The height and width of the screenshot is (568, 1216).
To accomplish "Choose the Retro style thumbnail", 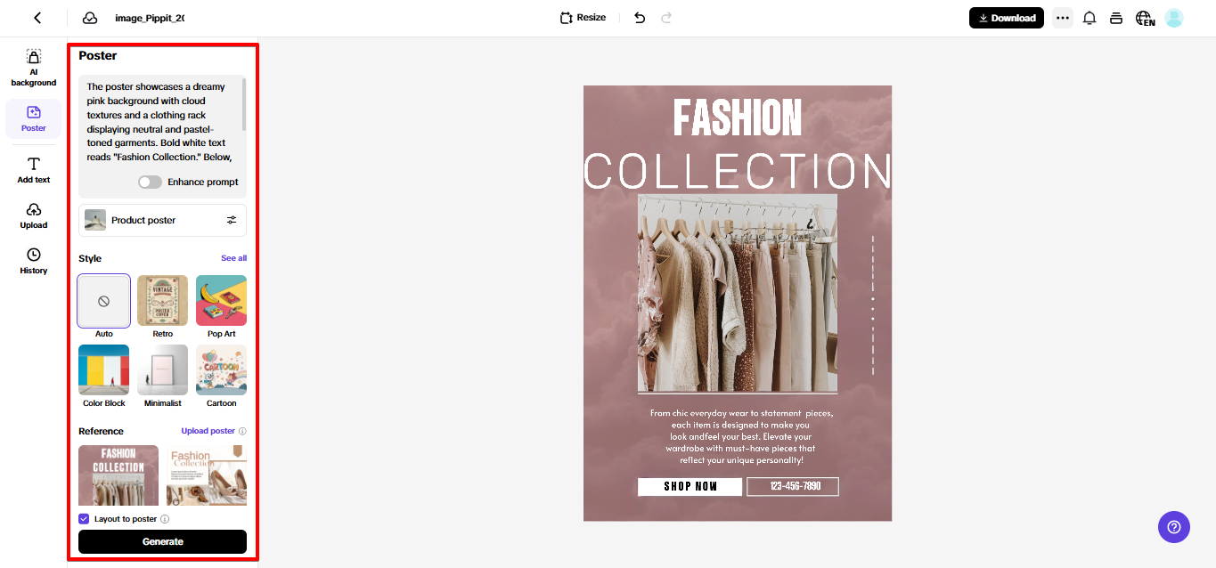I will [162, 301].
